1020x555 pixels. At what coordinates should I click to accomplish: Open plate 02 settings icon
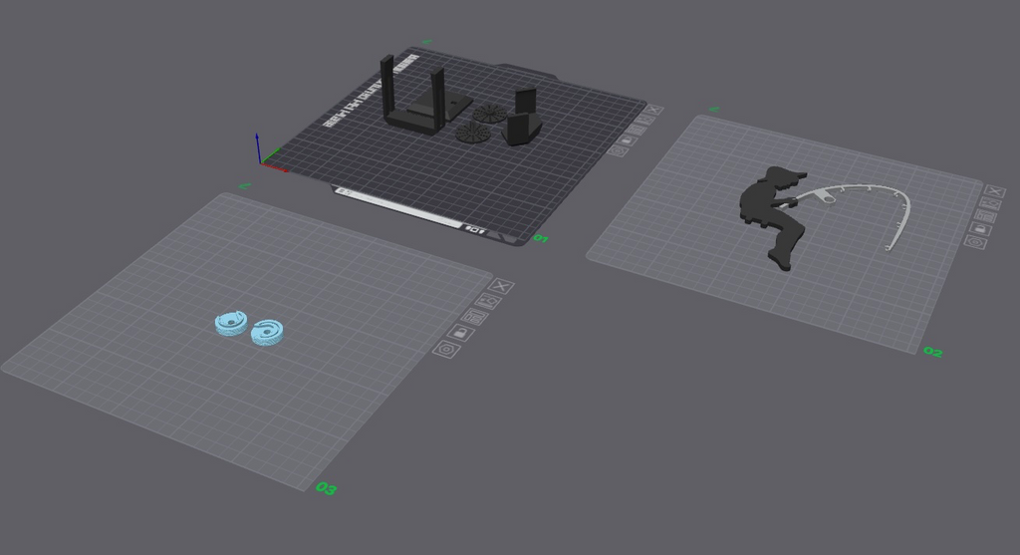975,242
